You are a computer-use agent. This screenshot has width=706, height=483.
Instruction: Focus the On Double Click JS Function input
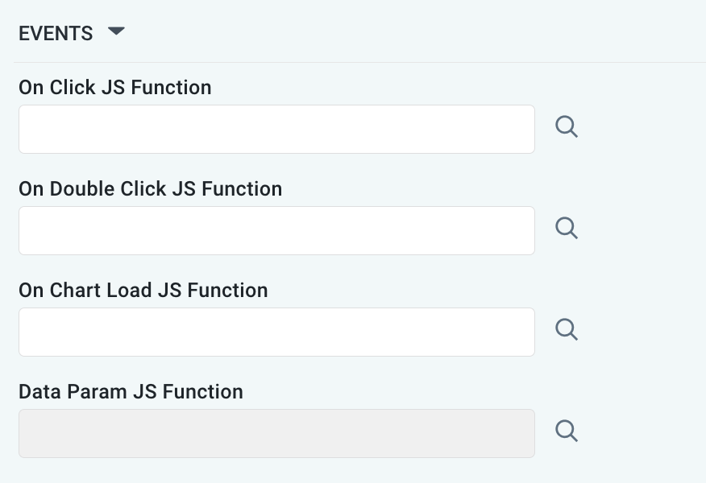click(276, 230)
